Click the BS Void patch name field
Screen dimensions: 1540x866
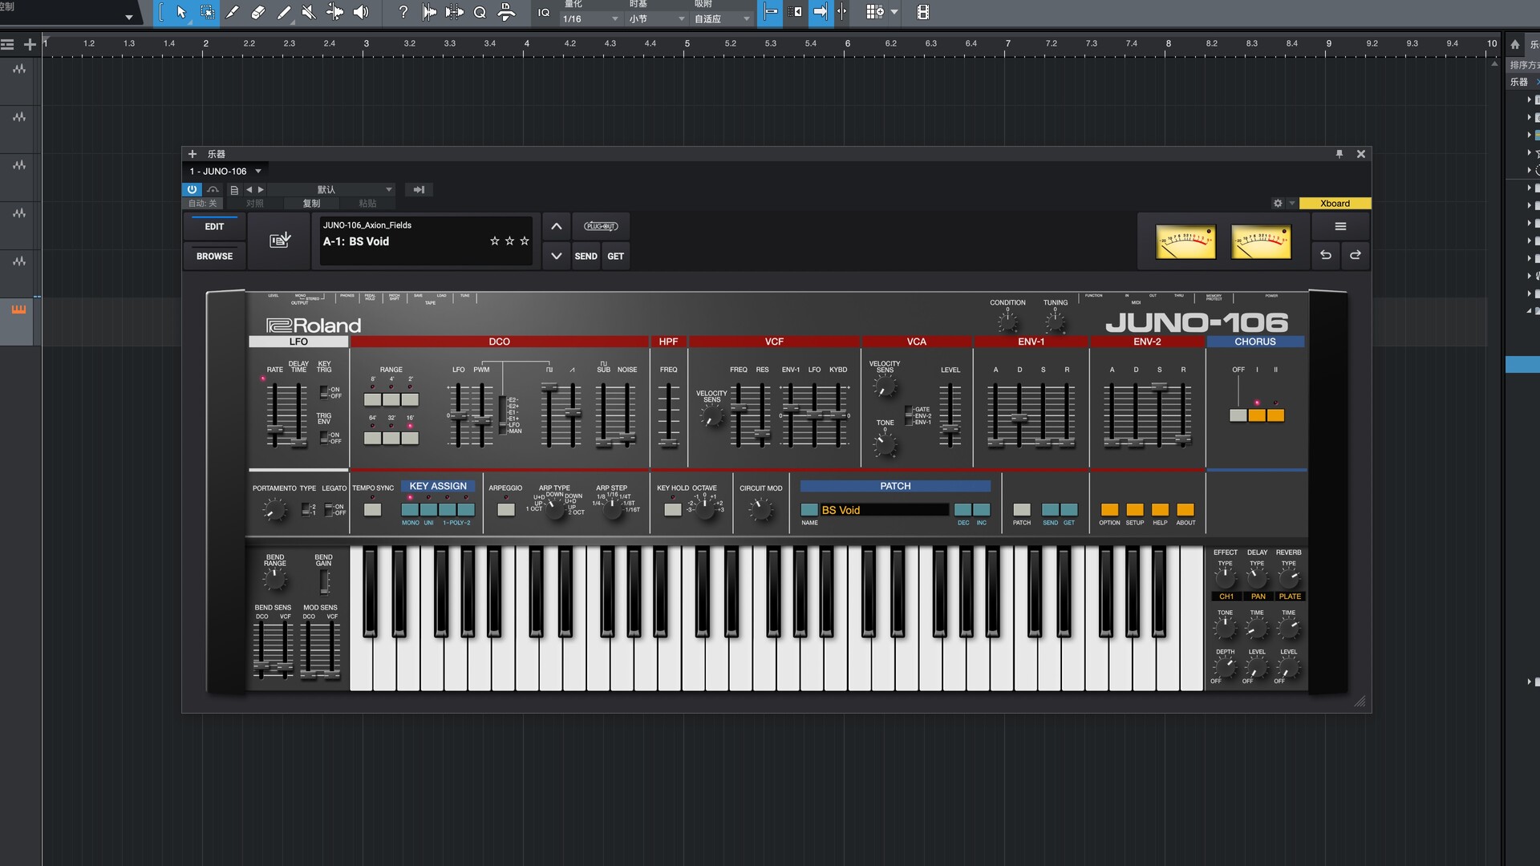[x=884, y=510]
